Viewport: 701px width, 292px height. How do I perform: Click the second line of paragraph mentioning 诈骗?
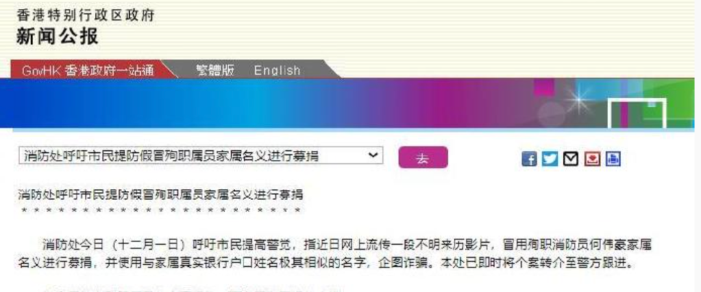coord(325,264)
